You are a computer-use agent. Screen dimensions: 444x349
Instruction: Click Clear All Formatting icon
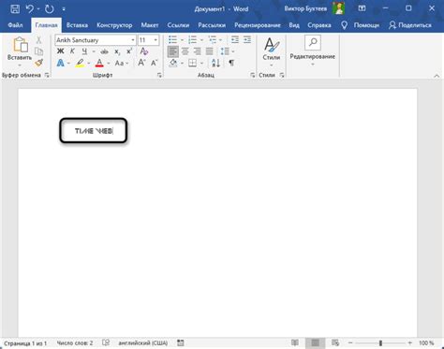coord(144,51)
